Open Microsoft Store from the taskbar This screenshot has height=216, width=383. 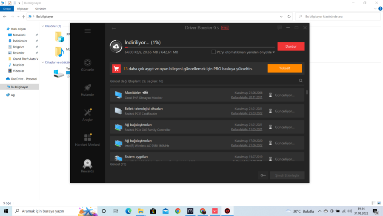153,211
